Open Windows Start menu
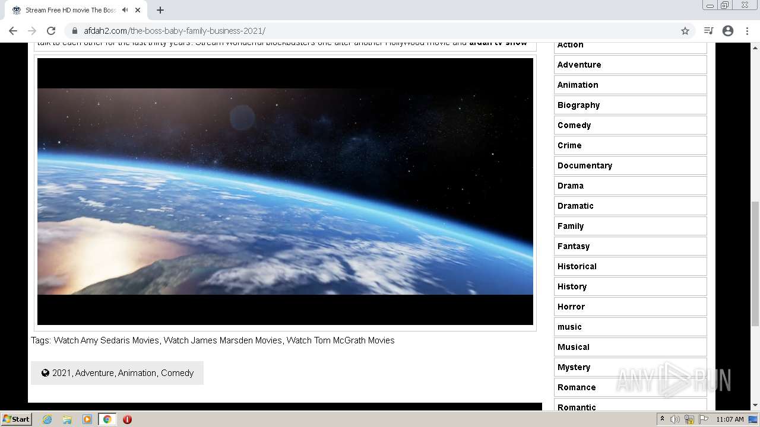 16,419
